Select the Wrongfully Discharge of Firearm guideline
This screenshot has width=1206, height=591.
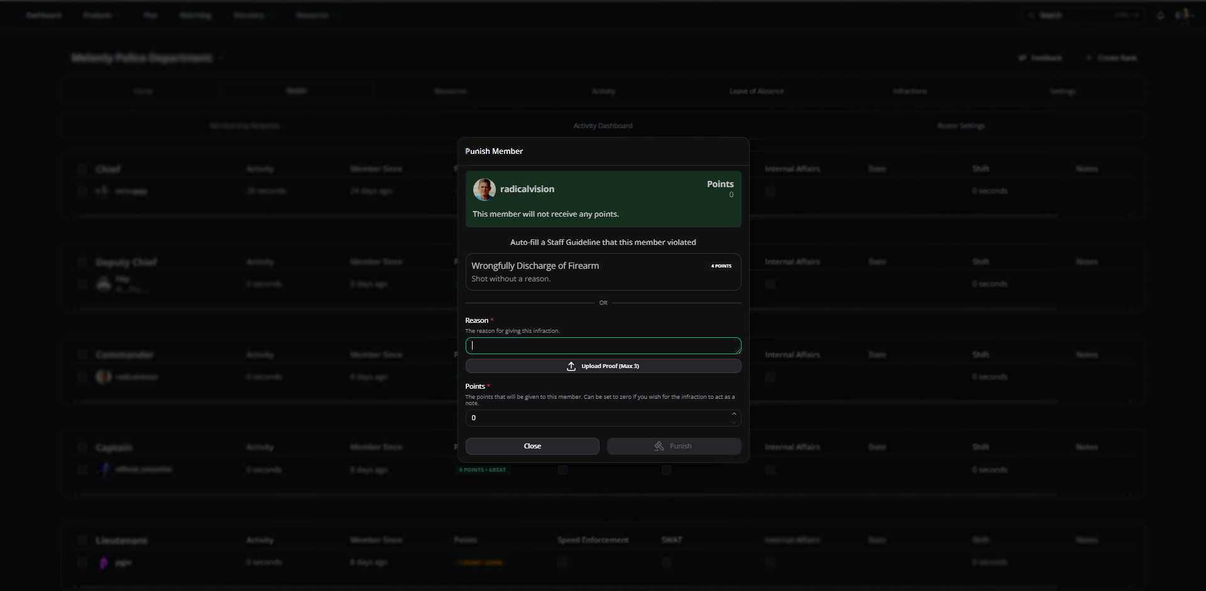(x=603, y=272)
